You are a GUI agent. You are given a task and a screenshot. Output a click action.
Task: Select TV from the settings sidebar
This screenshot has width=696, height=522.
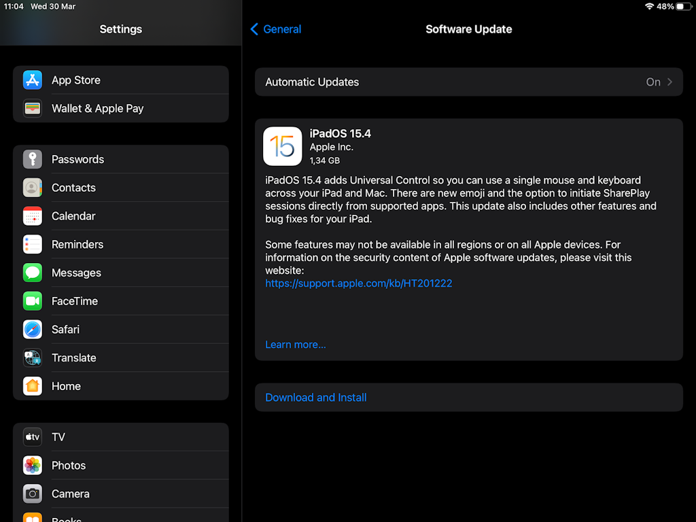click(58, 437)
